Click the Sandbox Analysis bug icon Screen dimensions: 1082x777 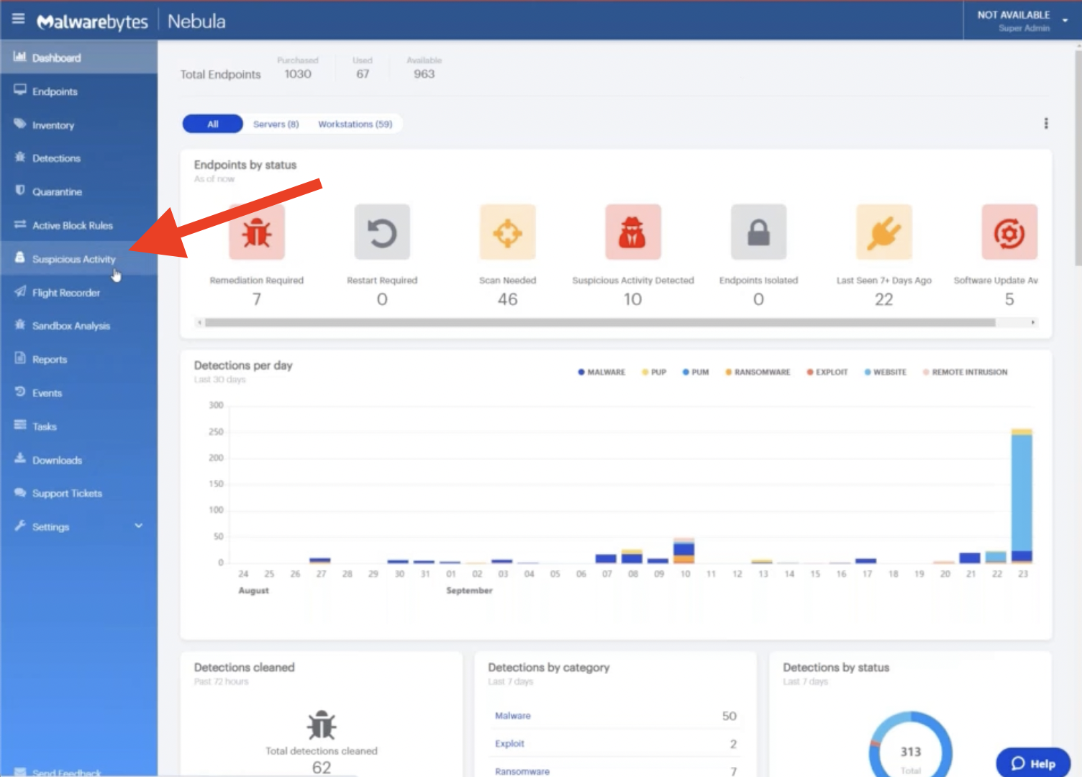(19, 325)
